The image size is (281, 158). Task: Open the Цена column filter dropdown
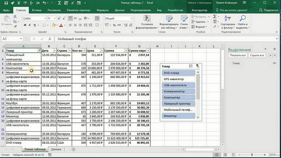click(x=102, y=50)
